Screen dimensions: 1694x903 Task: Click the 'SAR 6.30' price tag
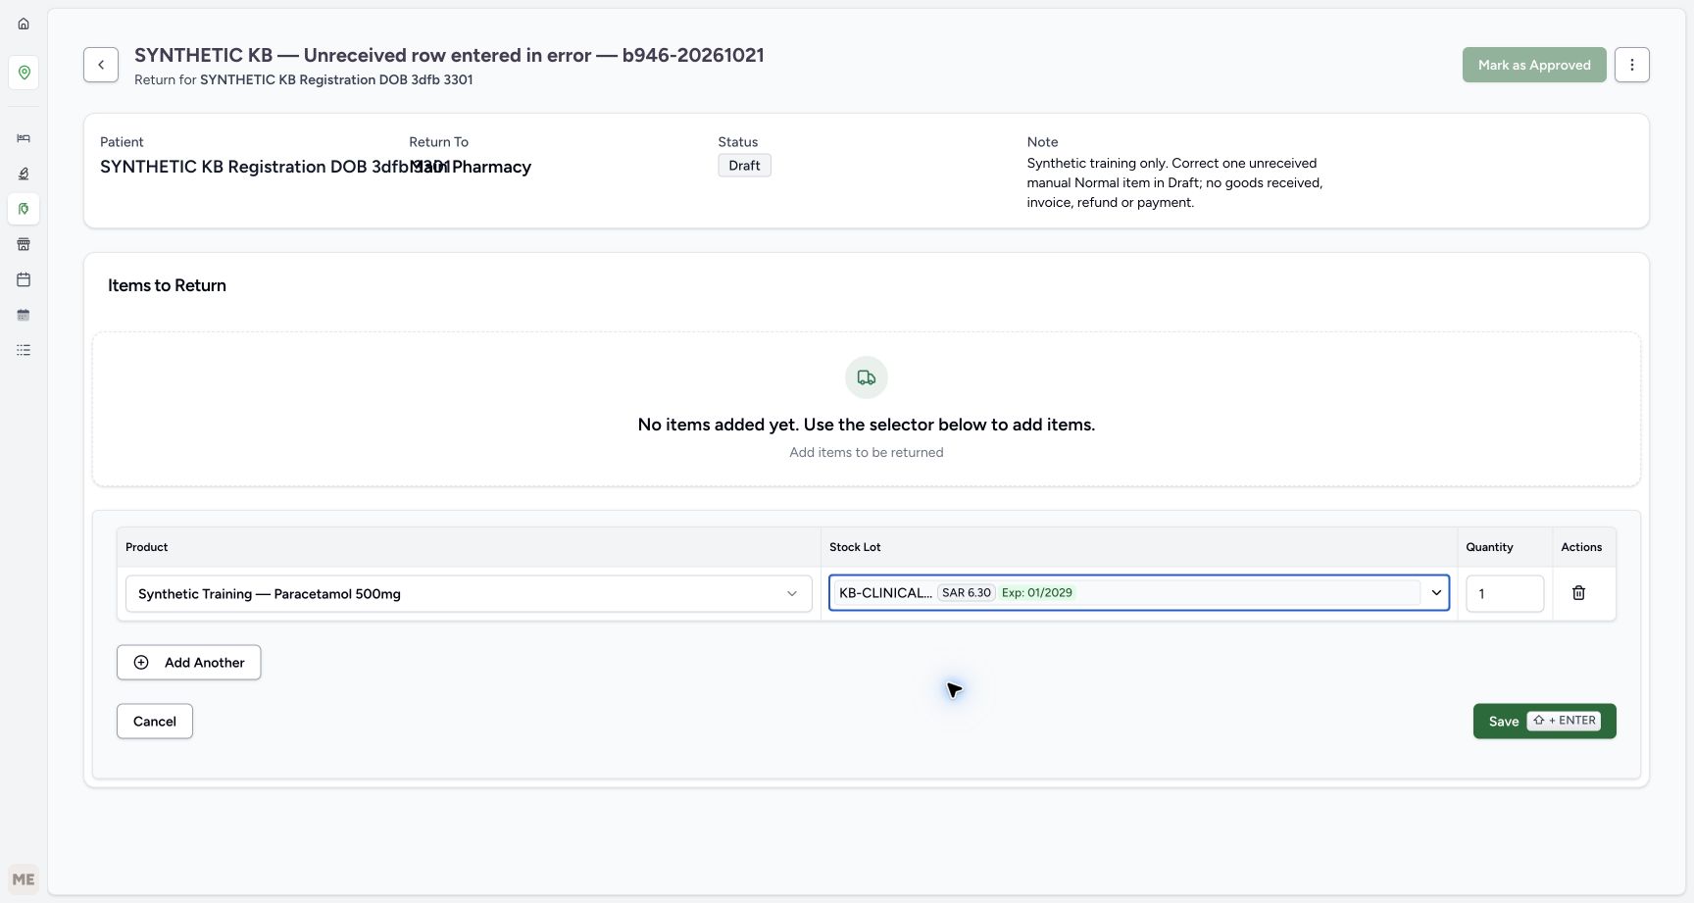pos(966,593)
